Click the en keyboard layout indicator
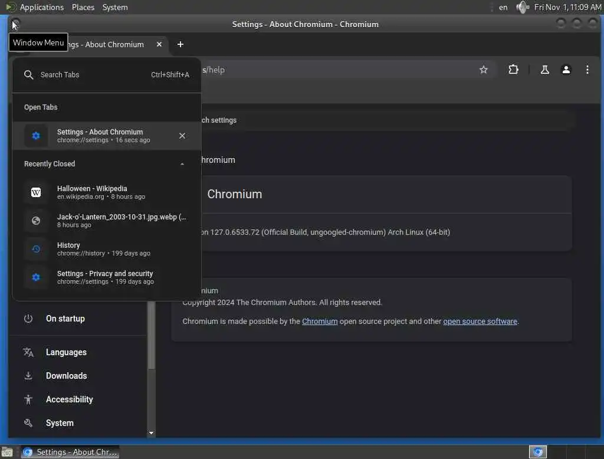The height and width of the screenshot is (459, 604). [x=503, y=7]
